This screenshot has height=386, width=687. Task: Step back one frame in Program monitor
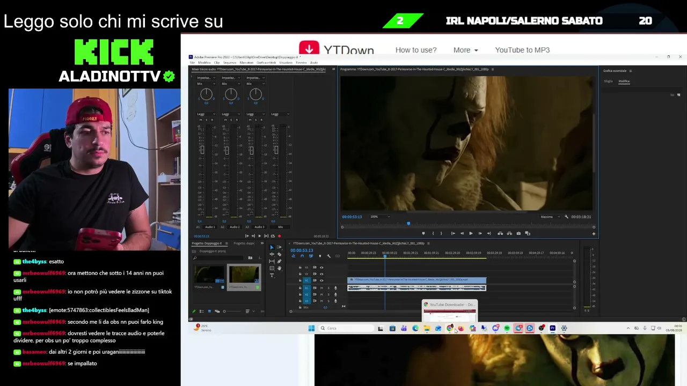tap(462, 233)
